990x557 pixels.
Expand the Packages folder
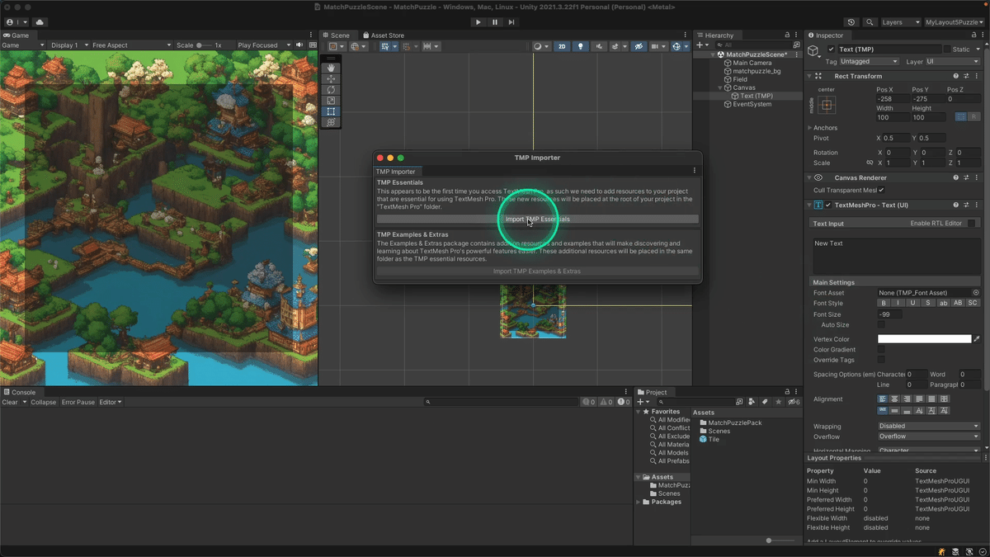coord(639,502)
